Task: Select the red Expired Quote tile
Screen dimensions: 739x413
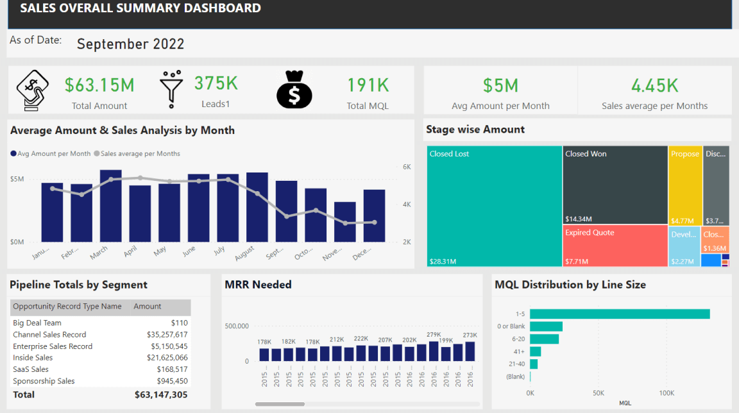Action: 615,245
